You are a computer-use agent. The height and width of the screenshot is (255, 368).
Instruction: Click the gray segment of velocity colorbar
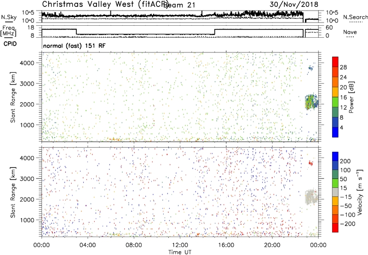pos(335,192)
